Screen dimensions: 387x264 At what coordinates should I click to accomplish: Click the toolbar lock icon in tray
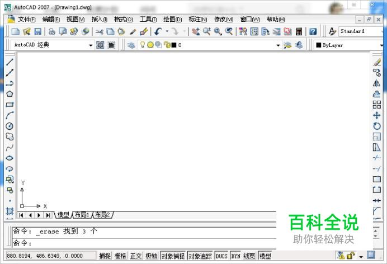[351, 256]
